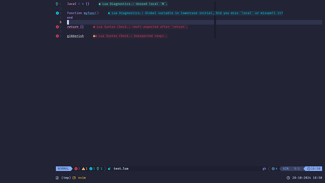Click the word 'gibberish' in the code

[75, 36]
